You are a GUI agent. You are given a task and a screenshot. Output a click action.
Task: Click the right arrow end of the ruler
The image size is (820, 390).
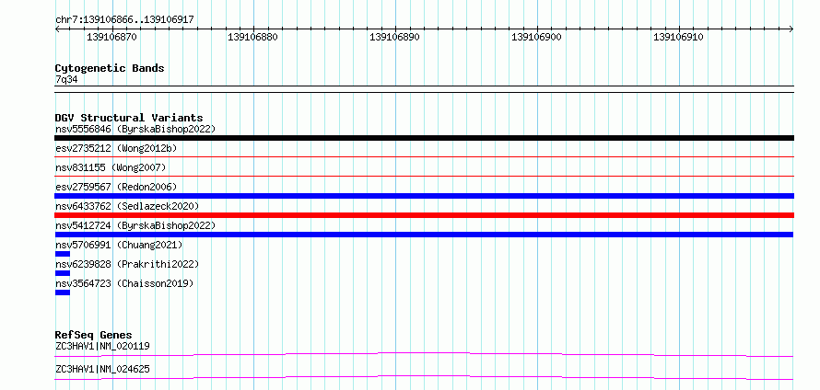click(x=791, y=29)
